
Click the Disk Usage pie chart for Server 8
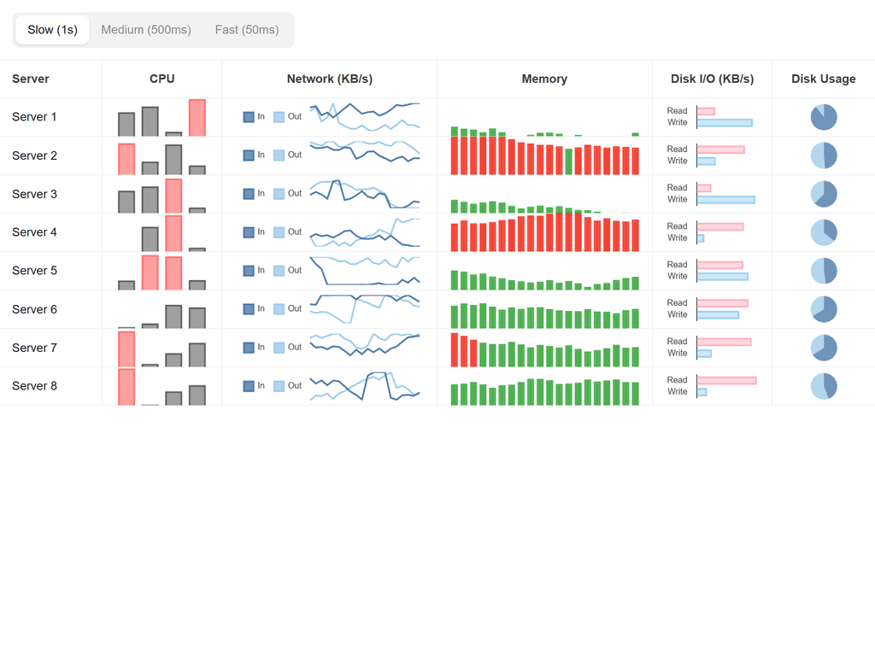click(823, 385)
